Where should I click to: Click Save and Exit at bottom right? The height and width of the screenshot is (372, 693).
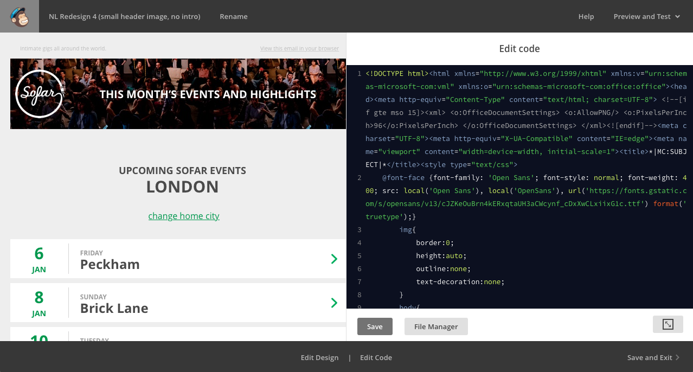649,357
